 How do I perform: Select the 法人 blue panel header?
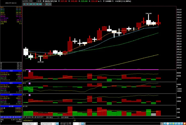11,95
